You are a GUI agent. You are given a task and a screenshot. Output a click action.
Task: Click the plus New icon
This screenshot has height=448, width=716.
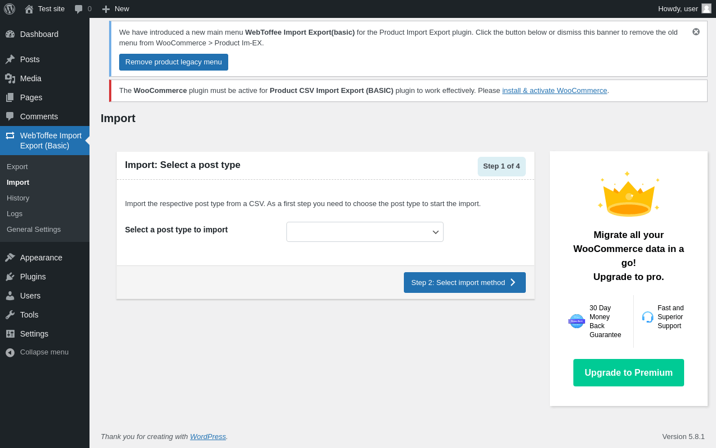pos(106,9)
